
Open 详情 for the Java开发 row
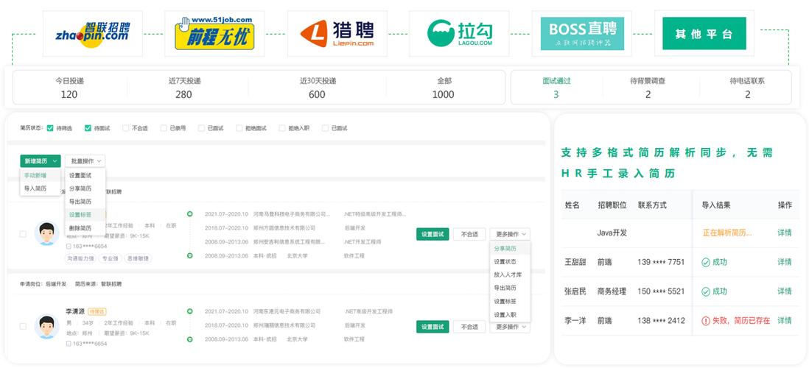click(784, 233)
